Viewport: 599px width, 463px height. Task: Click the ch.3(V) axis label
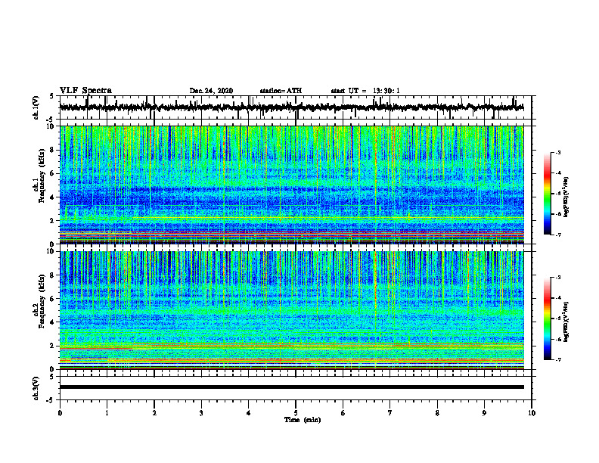[36, 388]
